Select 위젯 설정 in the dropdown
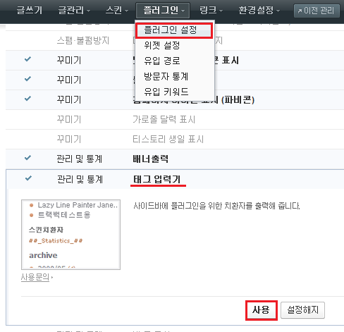This screenshot has width=344, height=332. (x=162, y=45)
